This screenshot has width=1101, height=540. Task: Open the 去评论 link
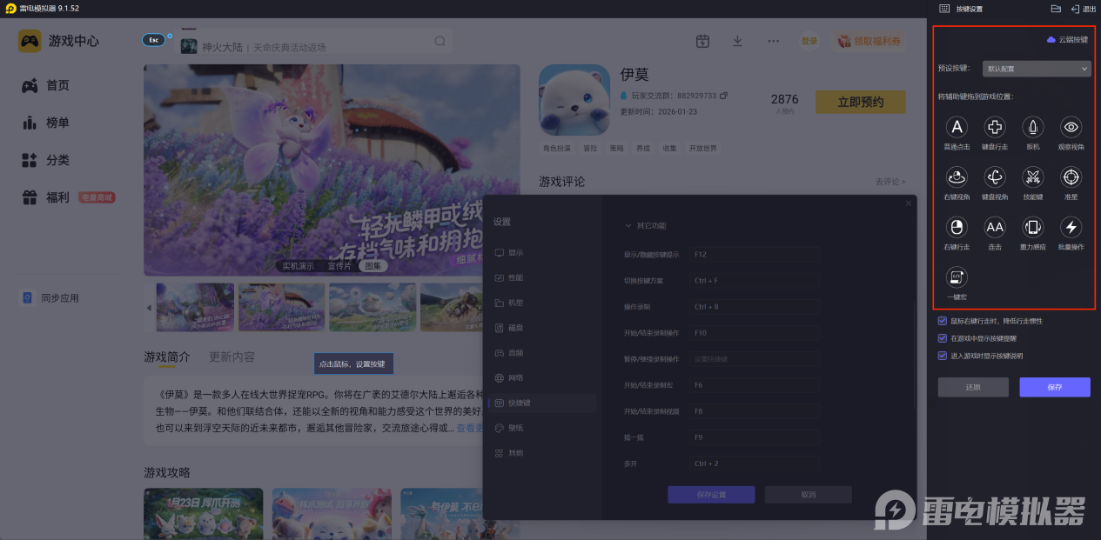tap(890, 182)
